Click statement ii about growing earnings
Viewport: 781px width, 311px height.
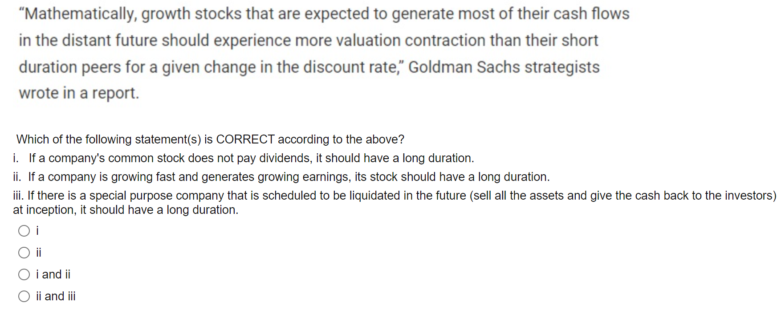pos(281,177)
